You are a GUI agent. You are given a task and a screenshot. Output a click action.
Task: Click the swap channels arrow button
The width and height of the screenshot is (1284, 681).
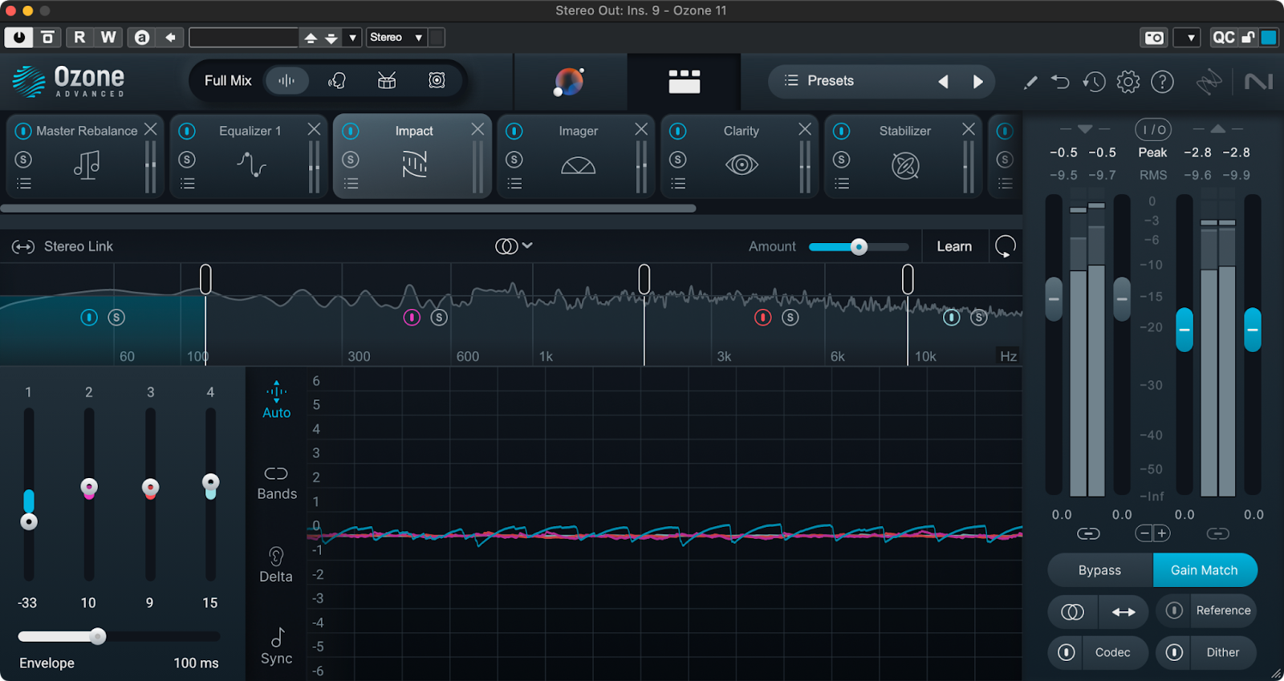(1123, 612)
